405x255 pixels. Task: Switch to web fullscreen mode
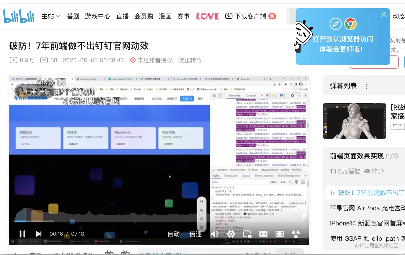pyautogui.click(x=263, y=234)
